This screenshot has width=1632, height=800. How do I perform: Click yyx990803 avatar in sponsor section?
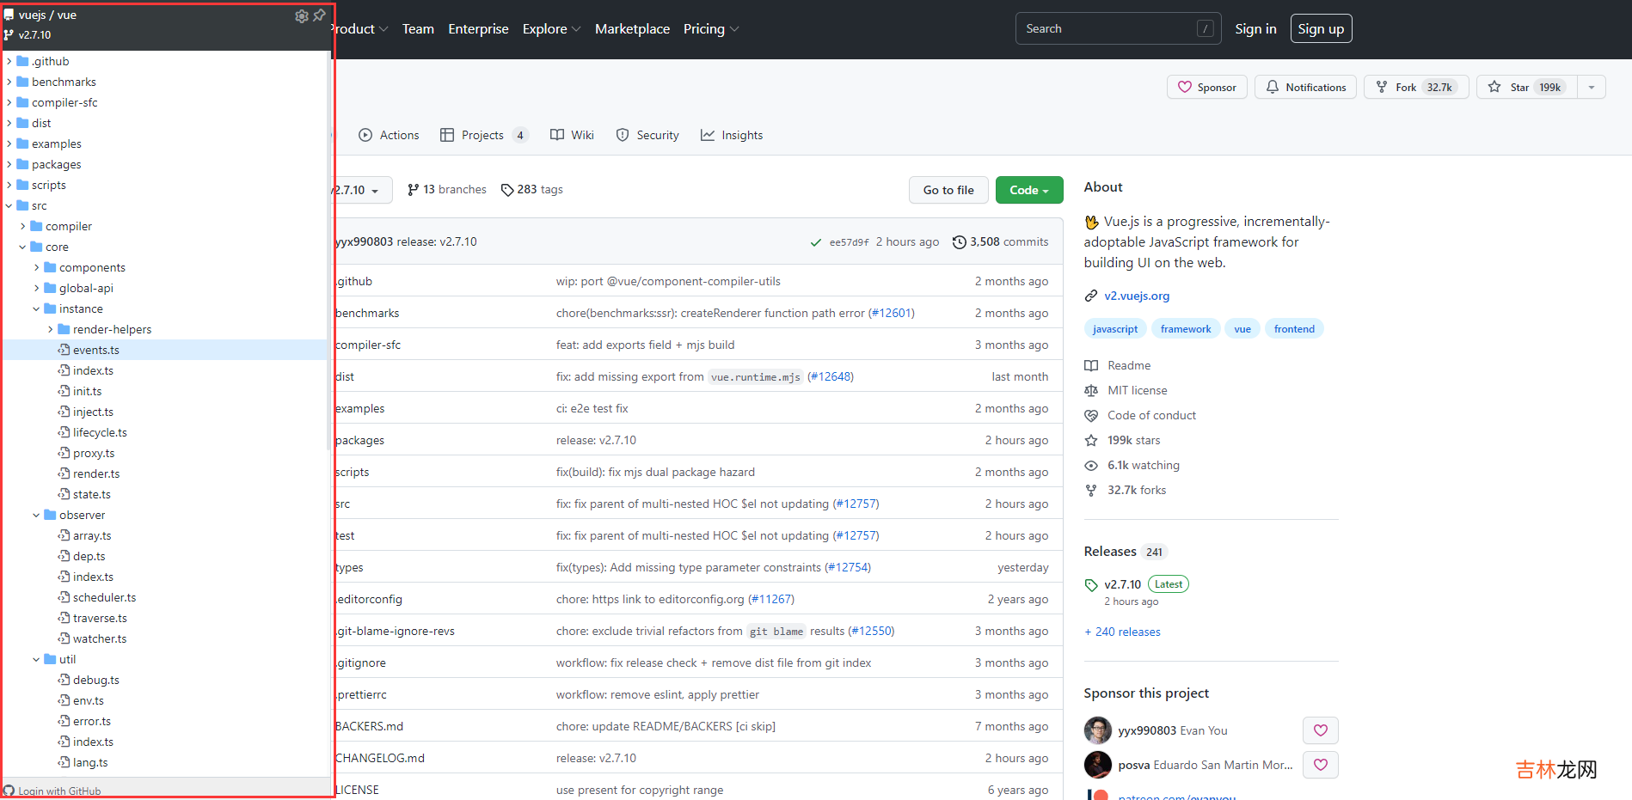(x=1098, y=730)
